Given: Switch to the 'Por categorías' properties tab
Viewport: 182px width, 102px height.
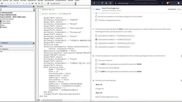Looking at the screenshot, I should tap(4, 49).
